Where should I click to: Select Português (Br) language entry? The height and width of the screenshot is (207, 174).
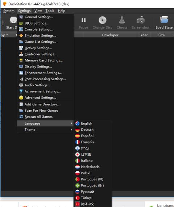pos(93,185)
